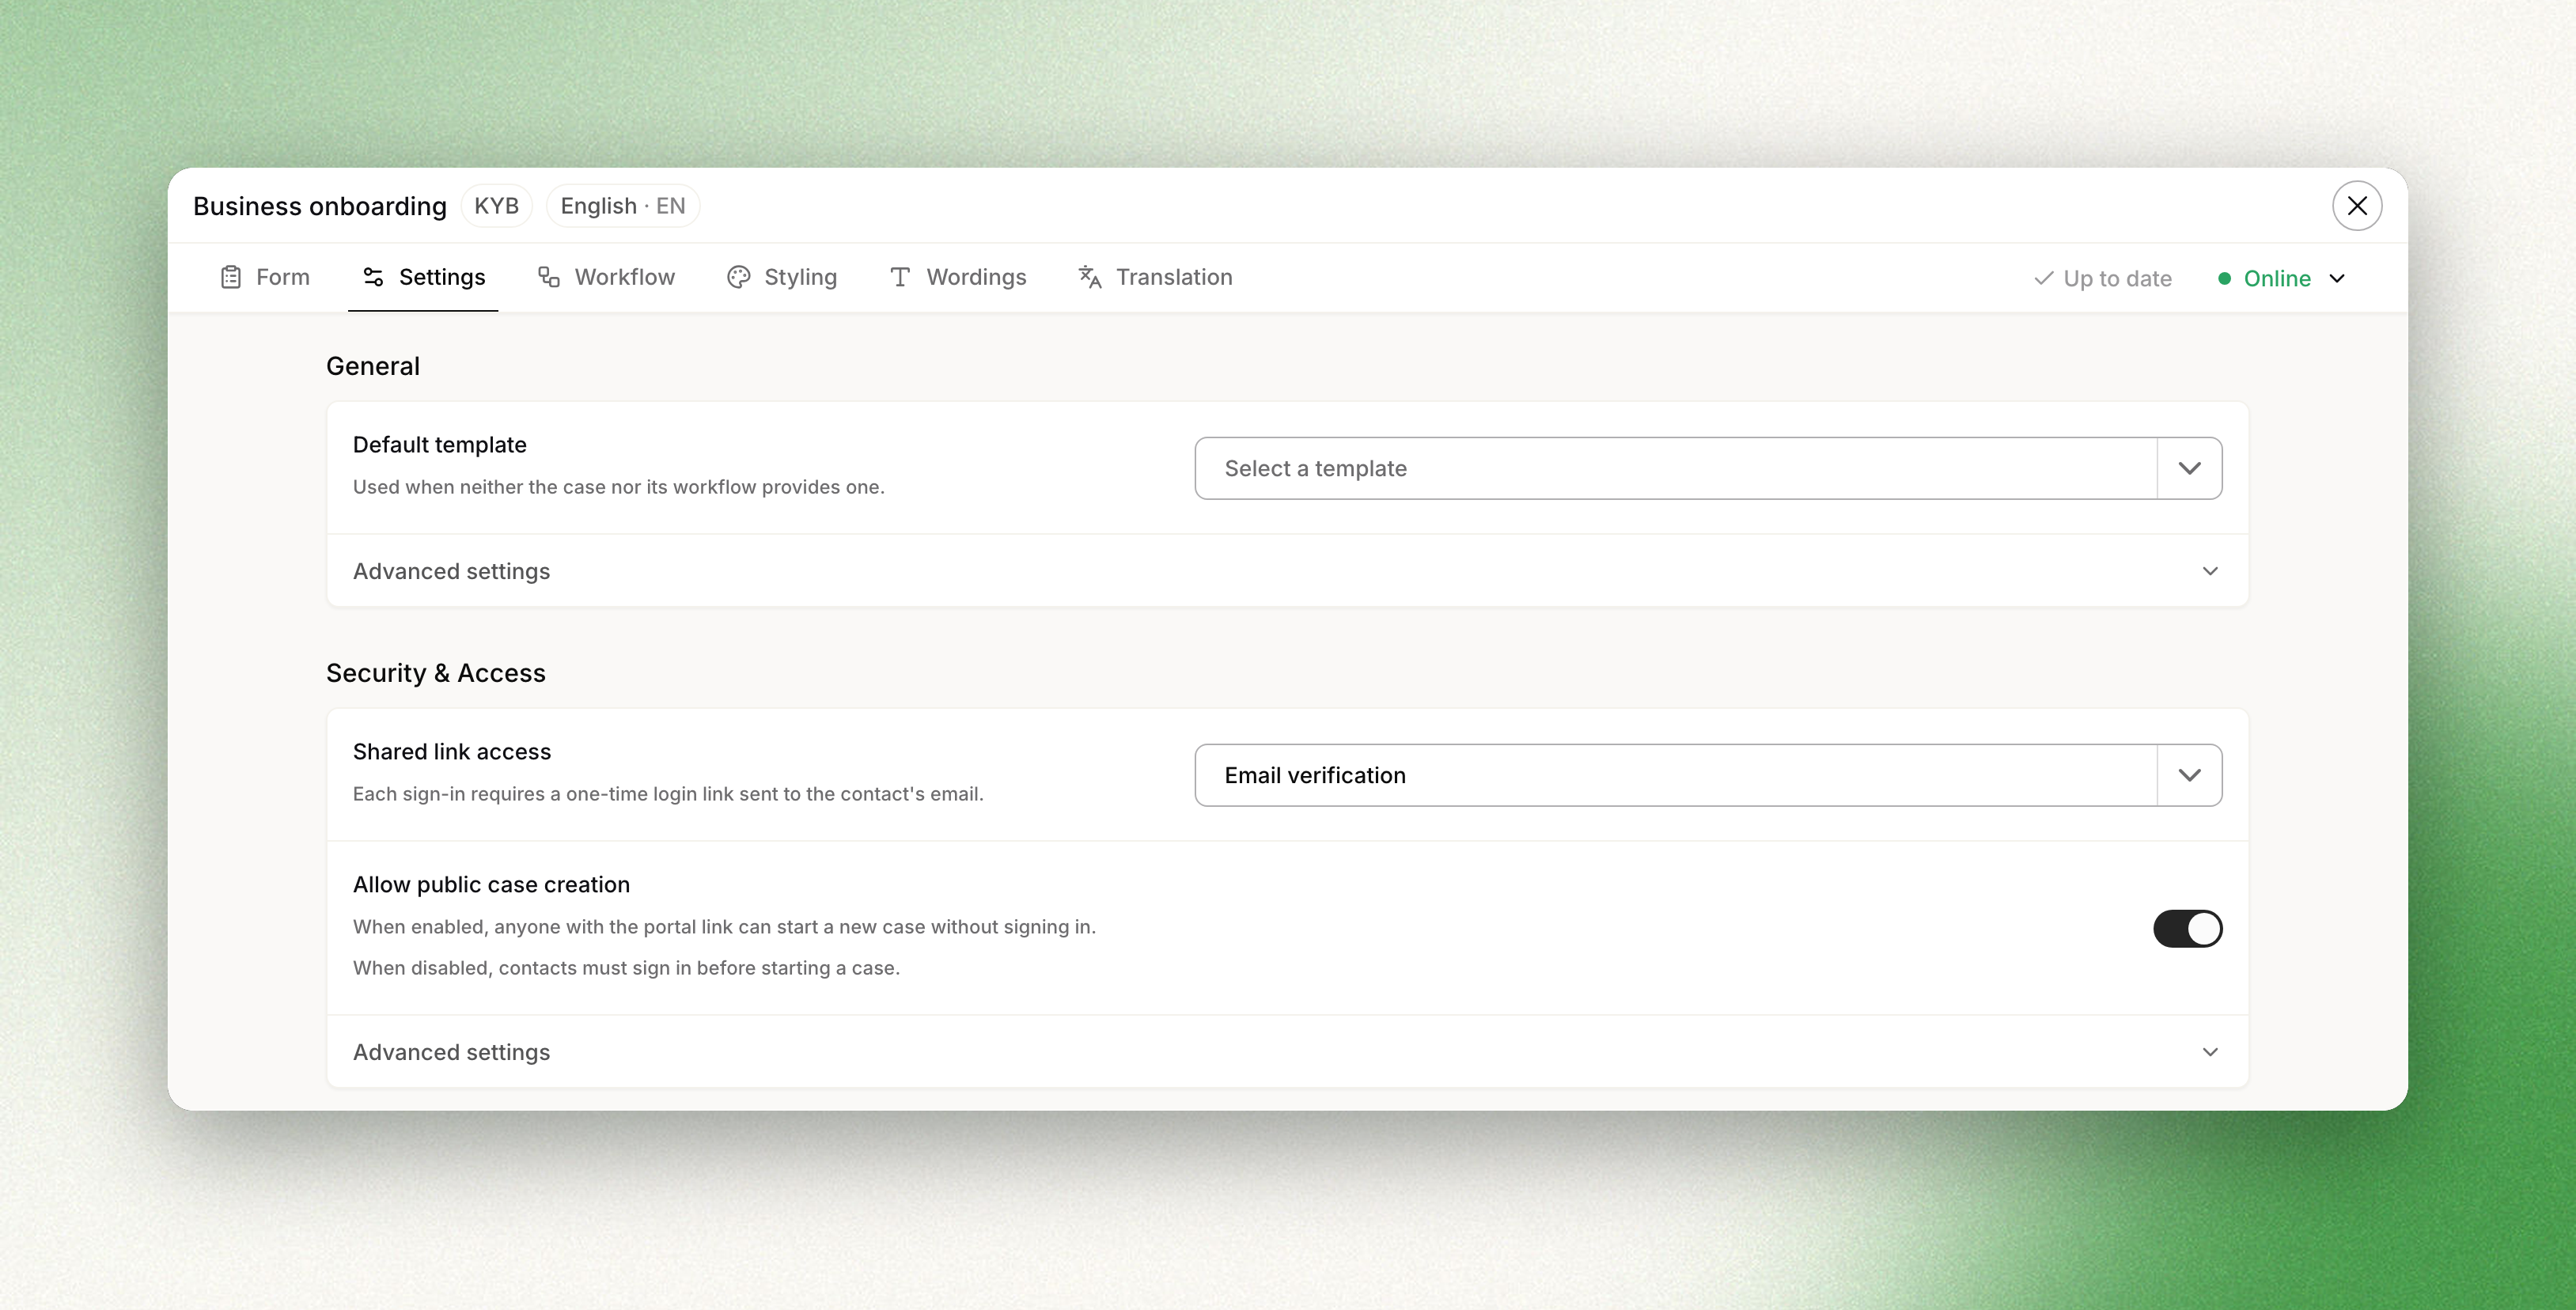Click the Online status label
The width and height of the screenshot is (2576, 1310).
pyautogui.click(x=2277, y=278)
